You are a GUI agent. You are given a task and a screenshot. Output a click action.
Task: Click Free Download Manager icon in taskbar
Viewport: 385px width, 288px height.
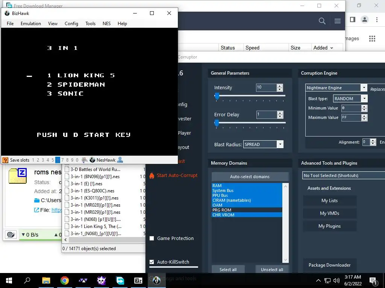[x=120, y=280]
